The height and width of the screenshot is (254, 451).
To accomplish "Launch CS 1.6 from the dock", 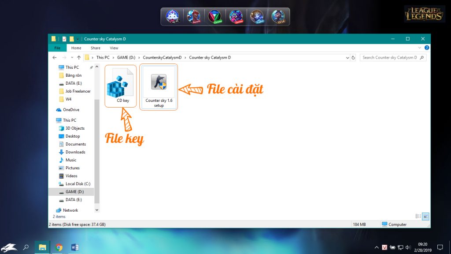I will pyautogui.click(x=278, y=16).
